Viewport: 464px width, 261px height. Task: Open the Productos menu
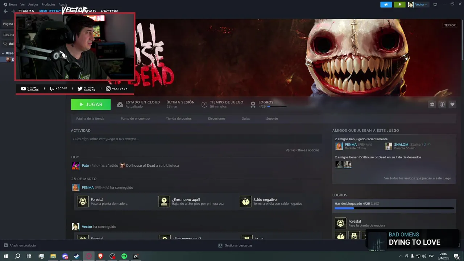(x=48, y=4)
